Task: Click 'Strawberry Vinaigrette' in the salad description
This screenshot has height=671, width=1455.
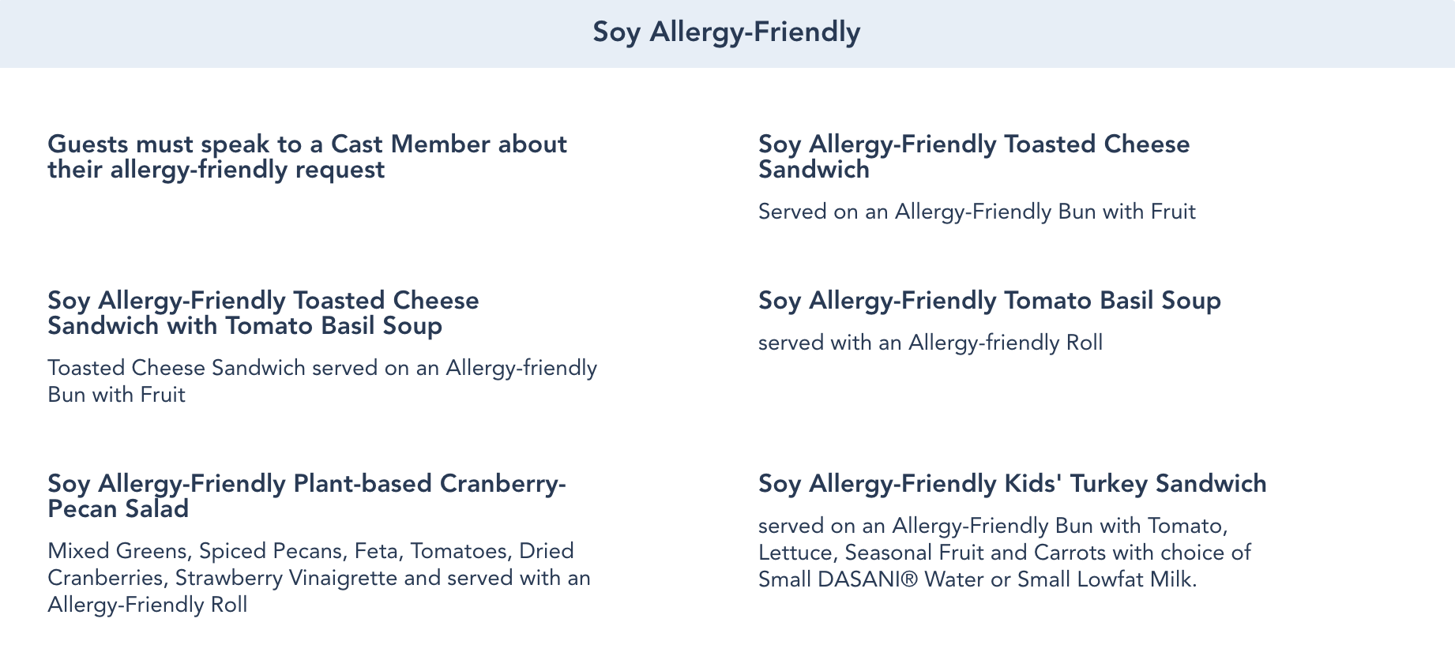Action: tap(286, 578)
